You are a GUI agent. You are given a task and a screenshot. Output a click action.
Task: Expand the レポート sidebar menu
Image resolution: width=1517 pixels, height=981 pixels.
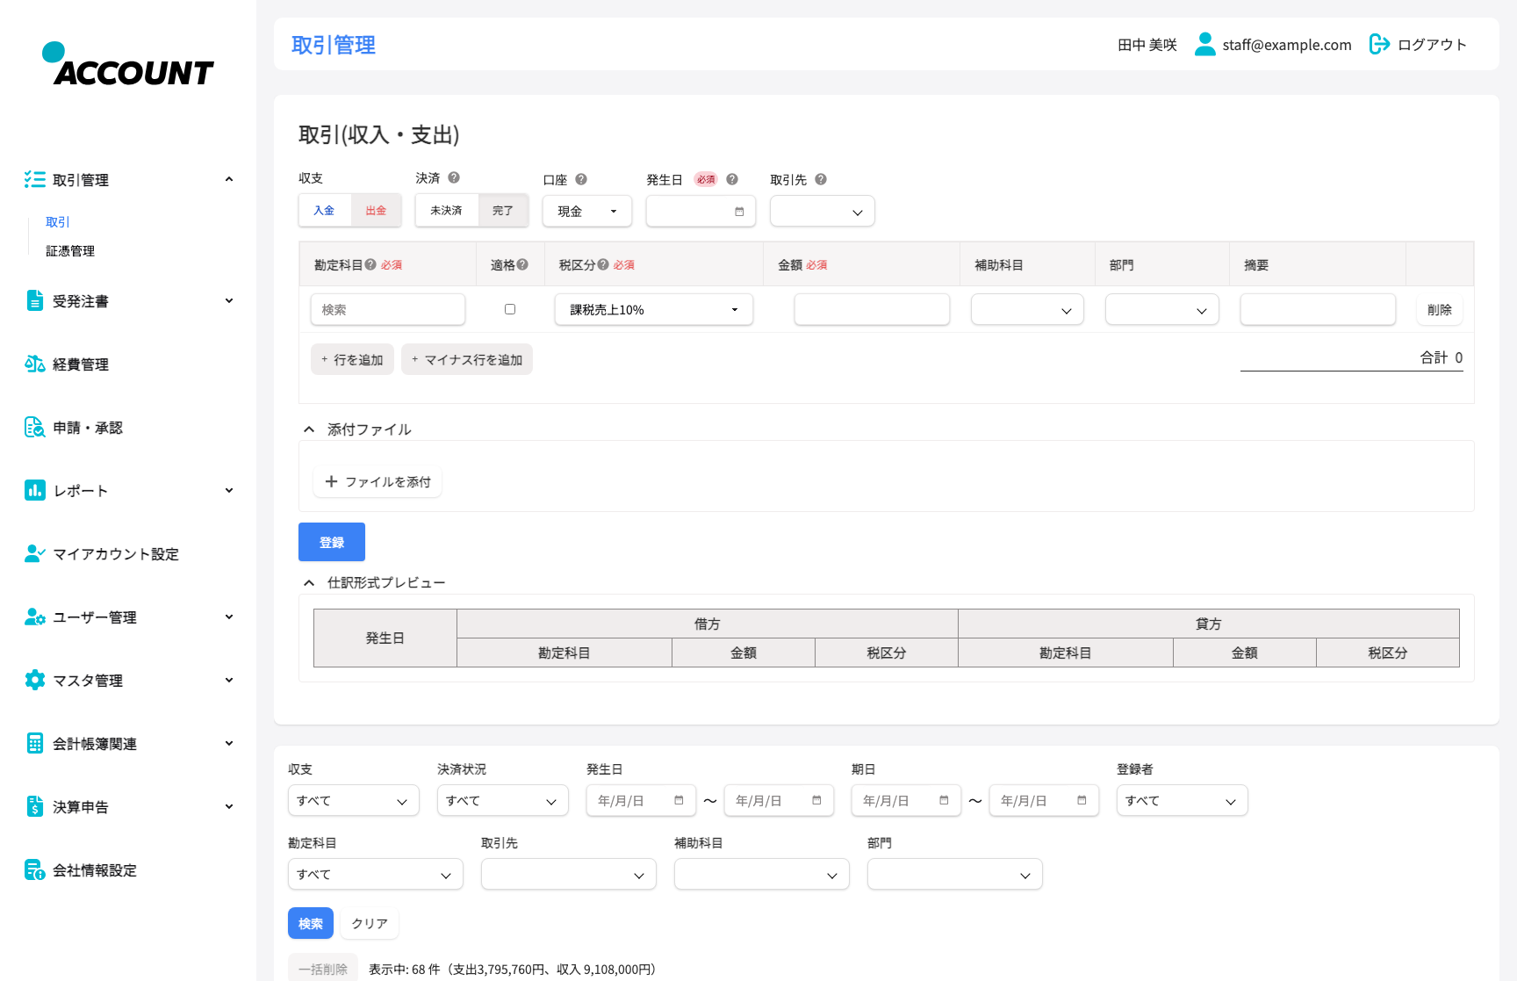point(228,490)
